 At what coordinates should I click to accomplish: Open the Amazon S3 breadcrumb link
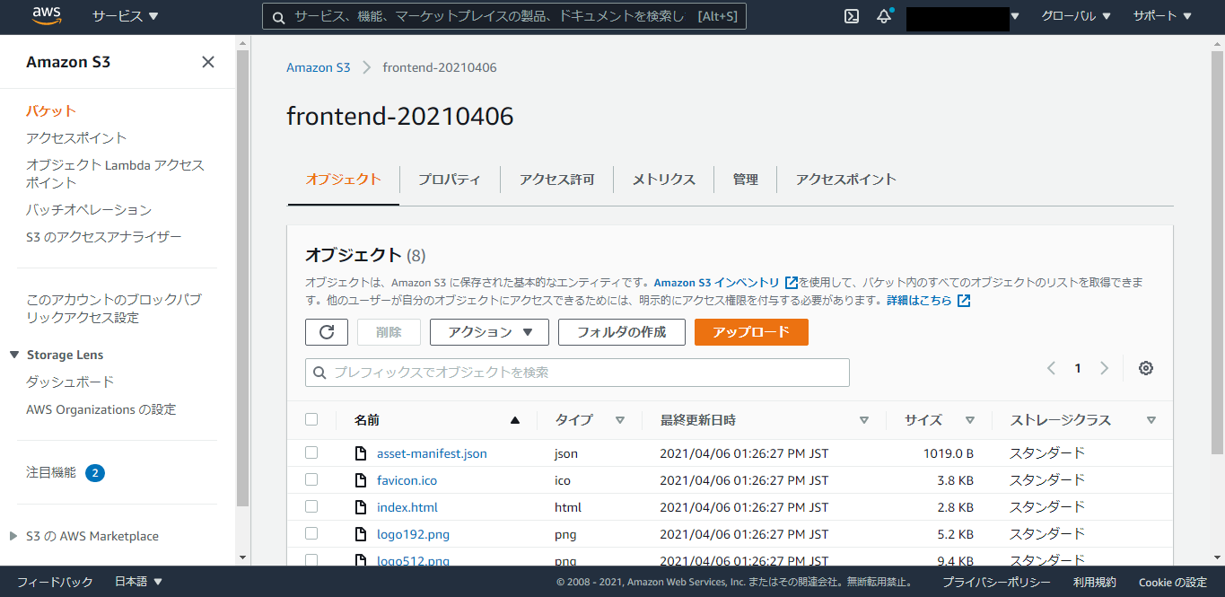click(319, 67)
